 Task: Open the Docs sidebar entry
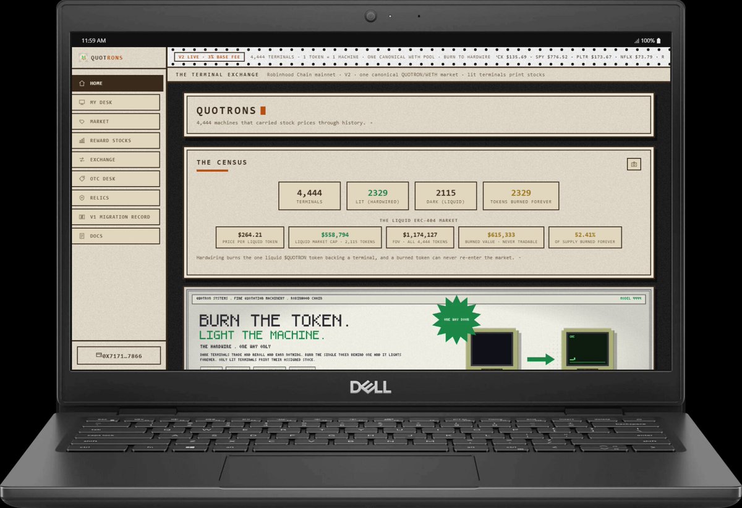click(x=116, y=236)
